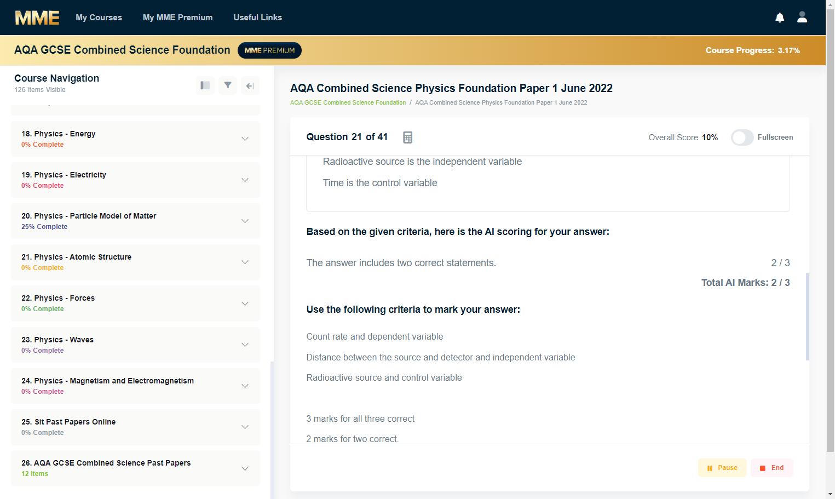The height and width of the screenshot is (499, 835).
Task: Click 'Radioactive source is the independent variable' line
Action: 422,162
